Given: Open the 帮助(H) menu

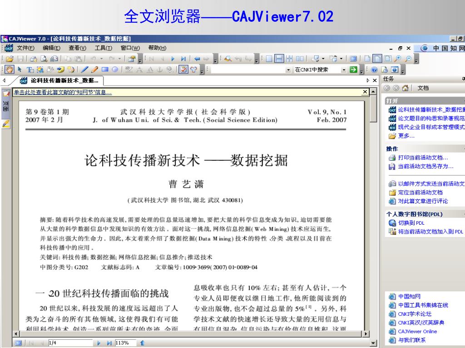Looking at the screenshot, I should (x=157, y=48).
